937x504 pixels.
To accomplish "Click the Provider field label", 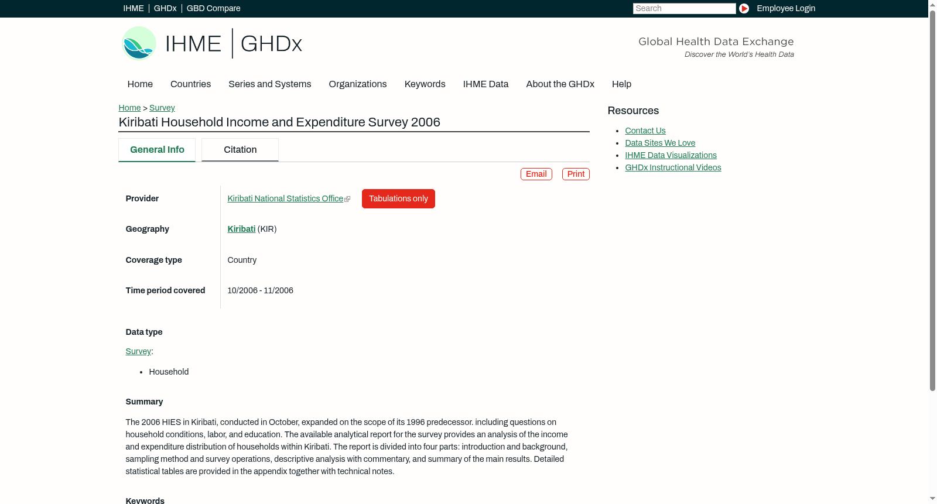I will pyautogui.click(x=142, y=198).
